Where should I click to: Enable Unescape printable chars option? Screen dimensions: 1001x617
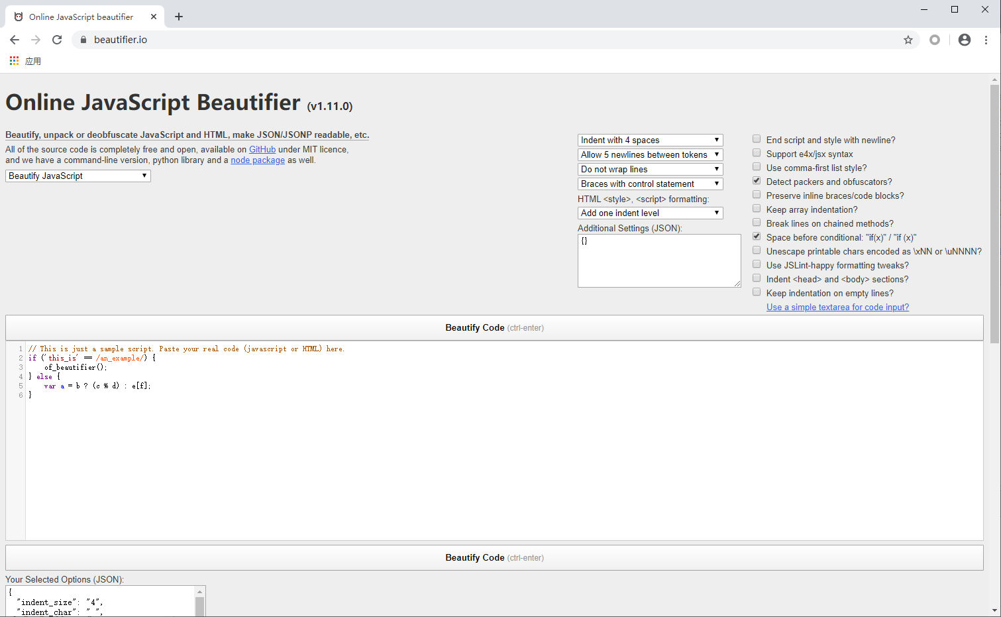tap(757, 251)
